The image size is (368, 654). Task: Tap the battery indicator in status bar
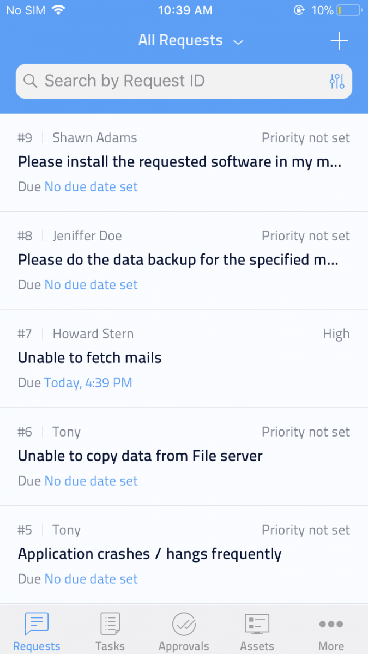(x=349, y=10)
